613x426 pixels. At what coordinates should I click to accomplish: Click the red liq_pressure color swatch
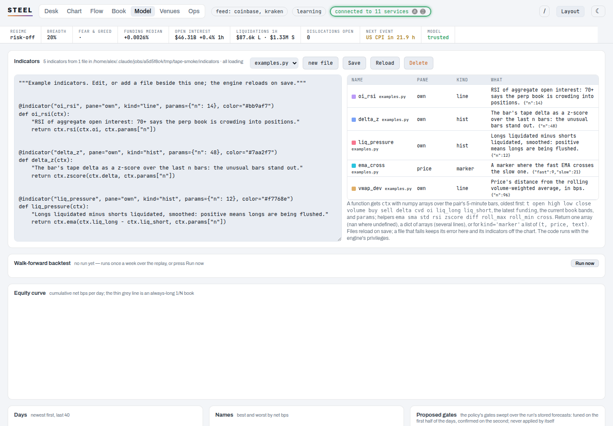point(354,143)
